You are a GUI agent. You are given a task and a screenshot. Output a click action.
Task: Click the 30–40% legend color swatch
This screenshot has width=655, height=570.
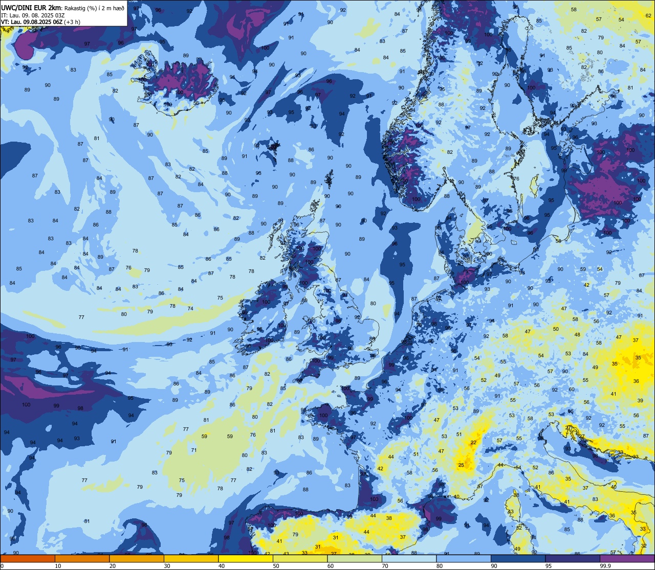(x=191, y=559)
